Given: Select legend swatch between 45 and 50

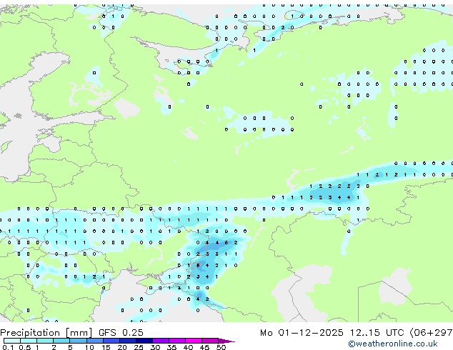Looking at the screenshot, I should tap(210, 341).
